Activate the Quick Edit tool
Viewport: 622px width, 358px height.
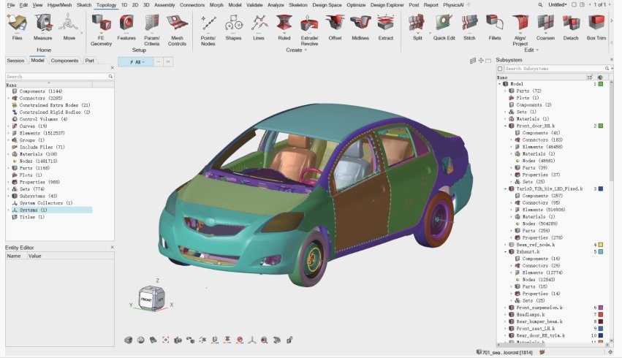444,26
